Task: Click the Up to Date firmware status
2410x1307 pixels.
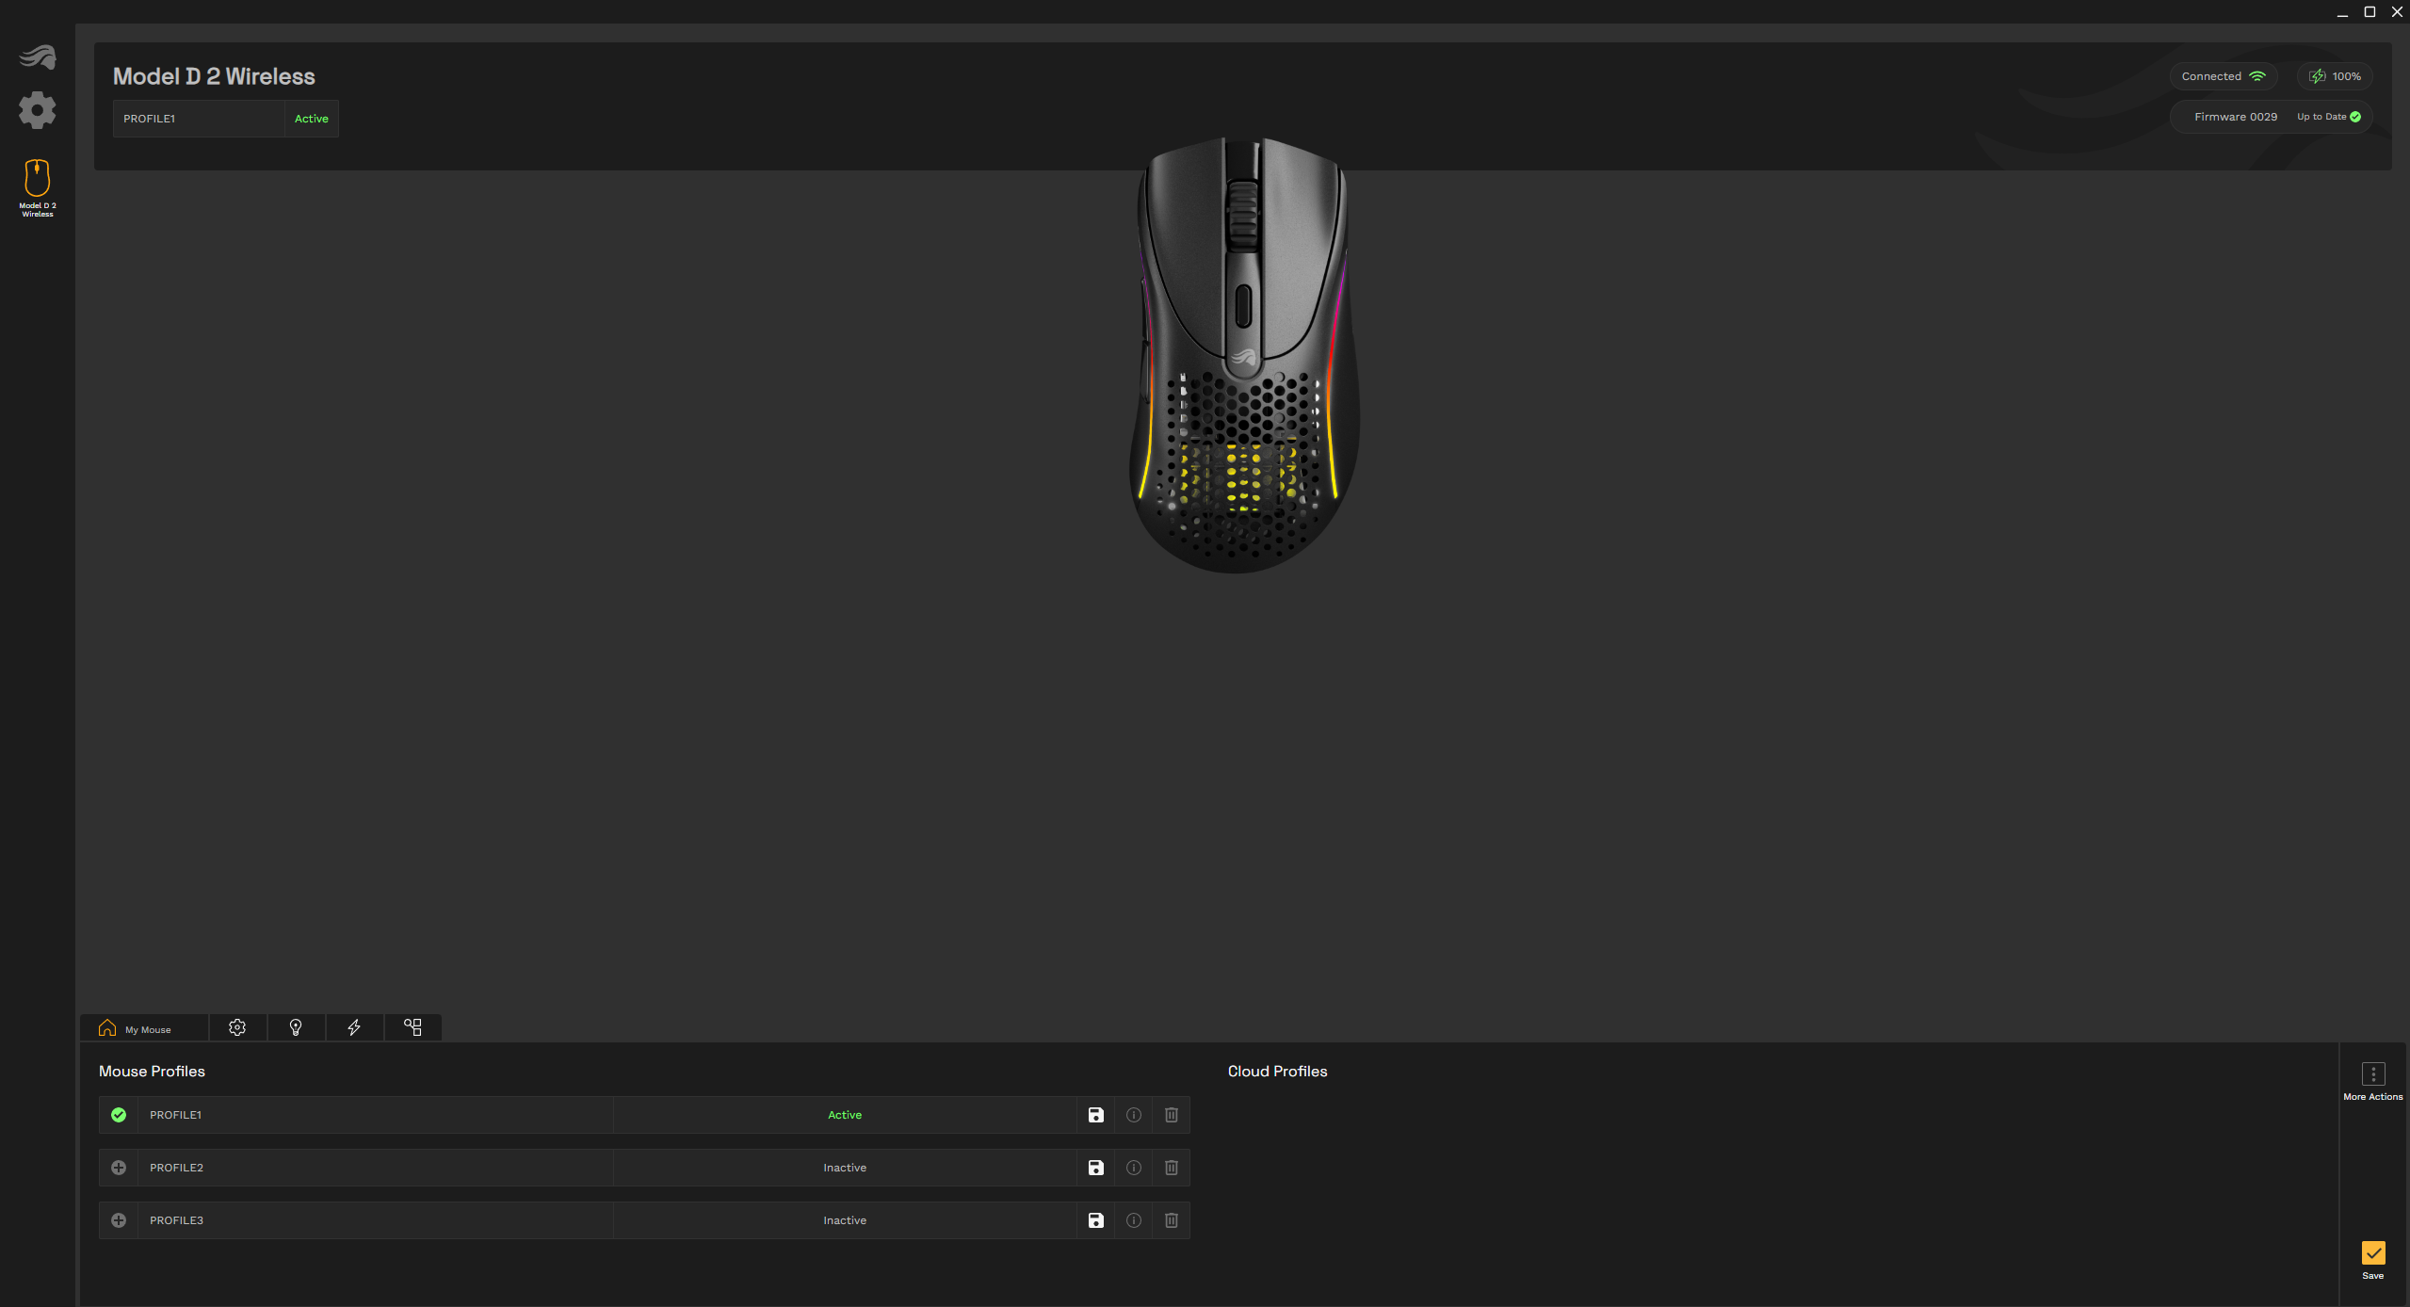Action: 2328,117
